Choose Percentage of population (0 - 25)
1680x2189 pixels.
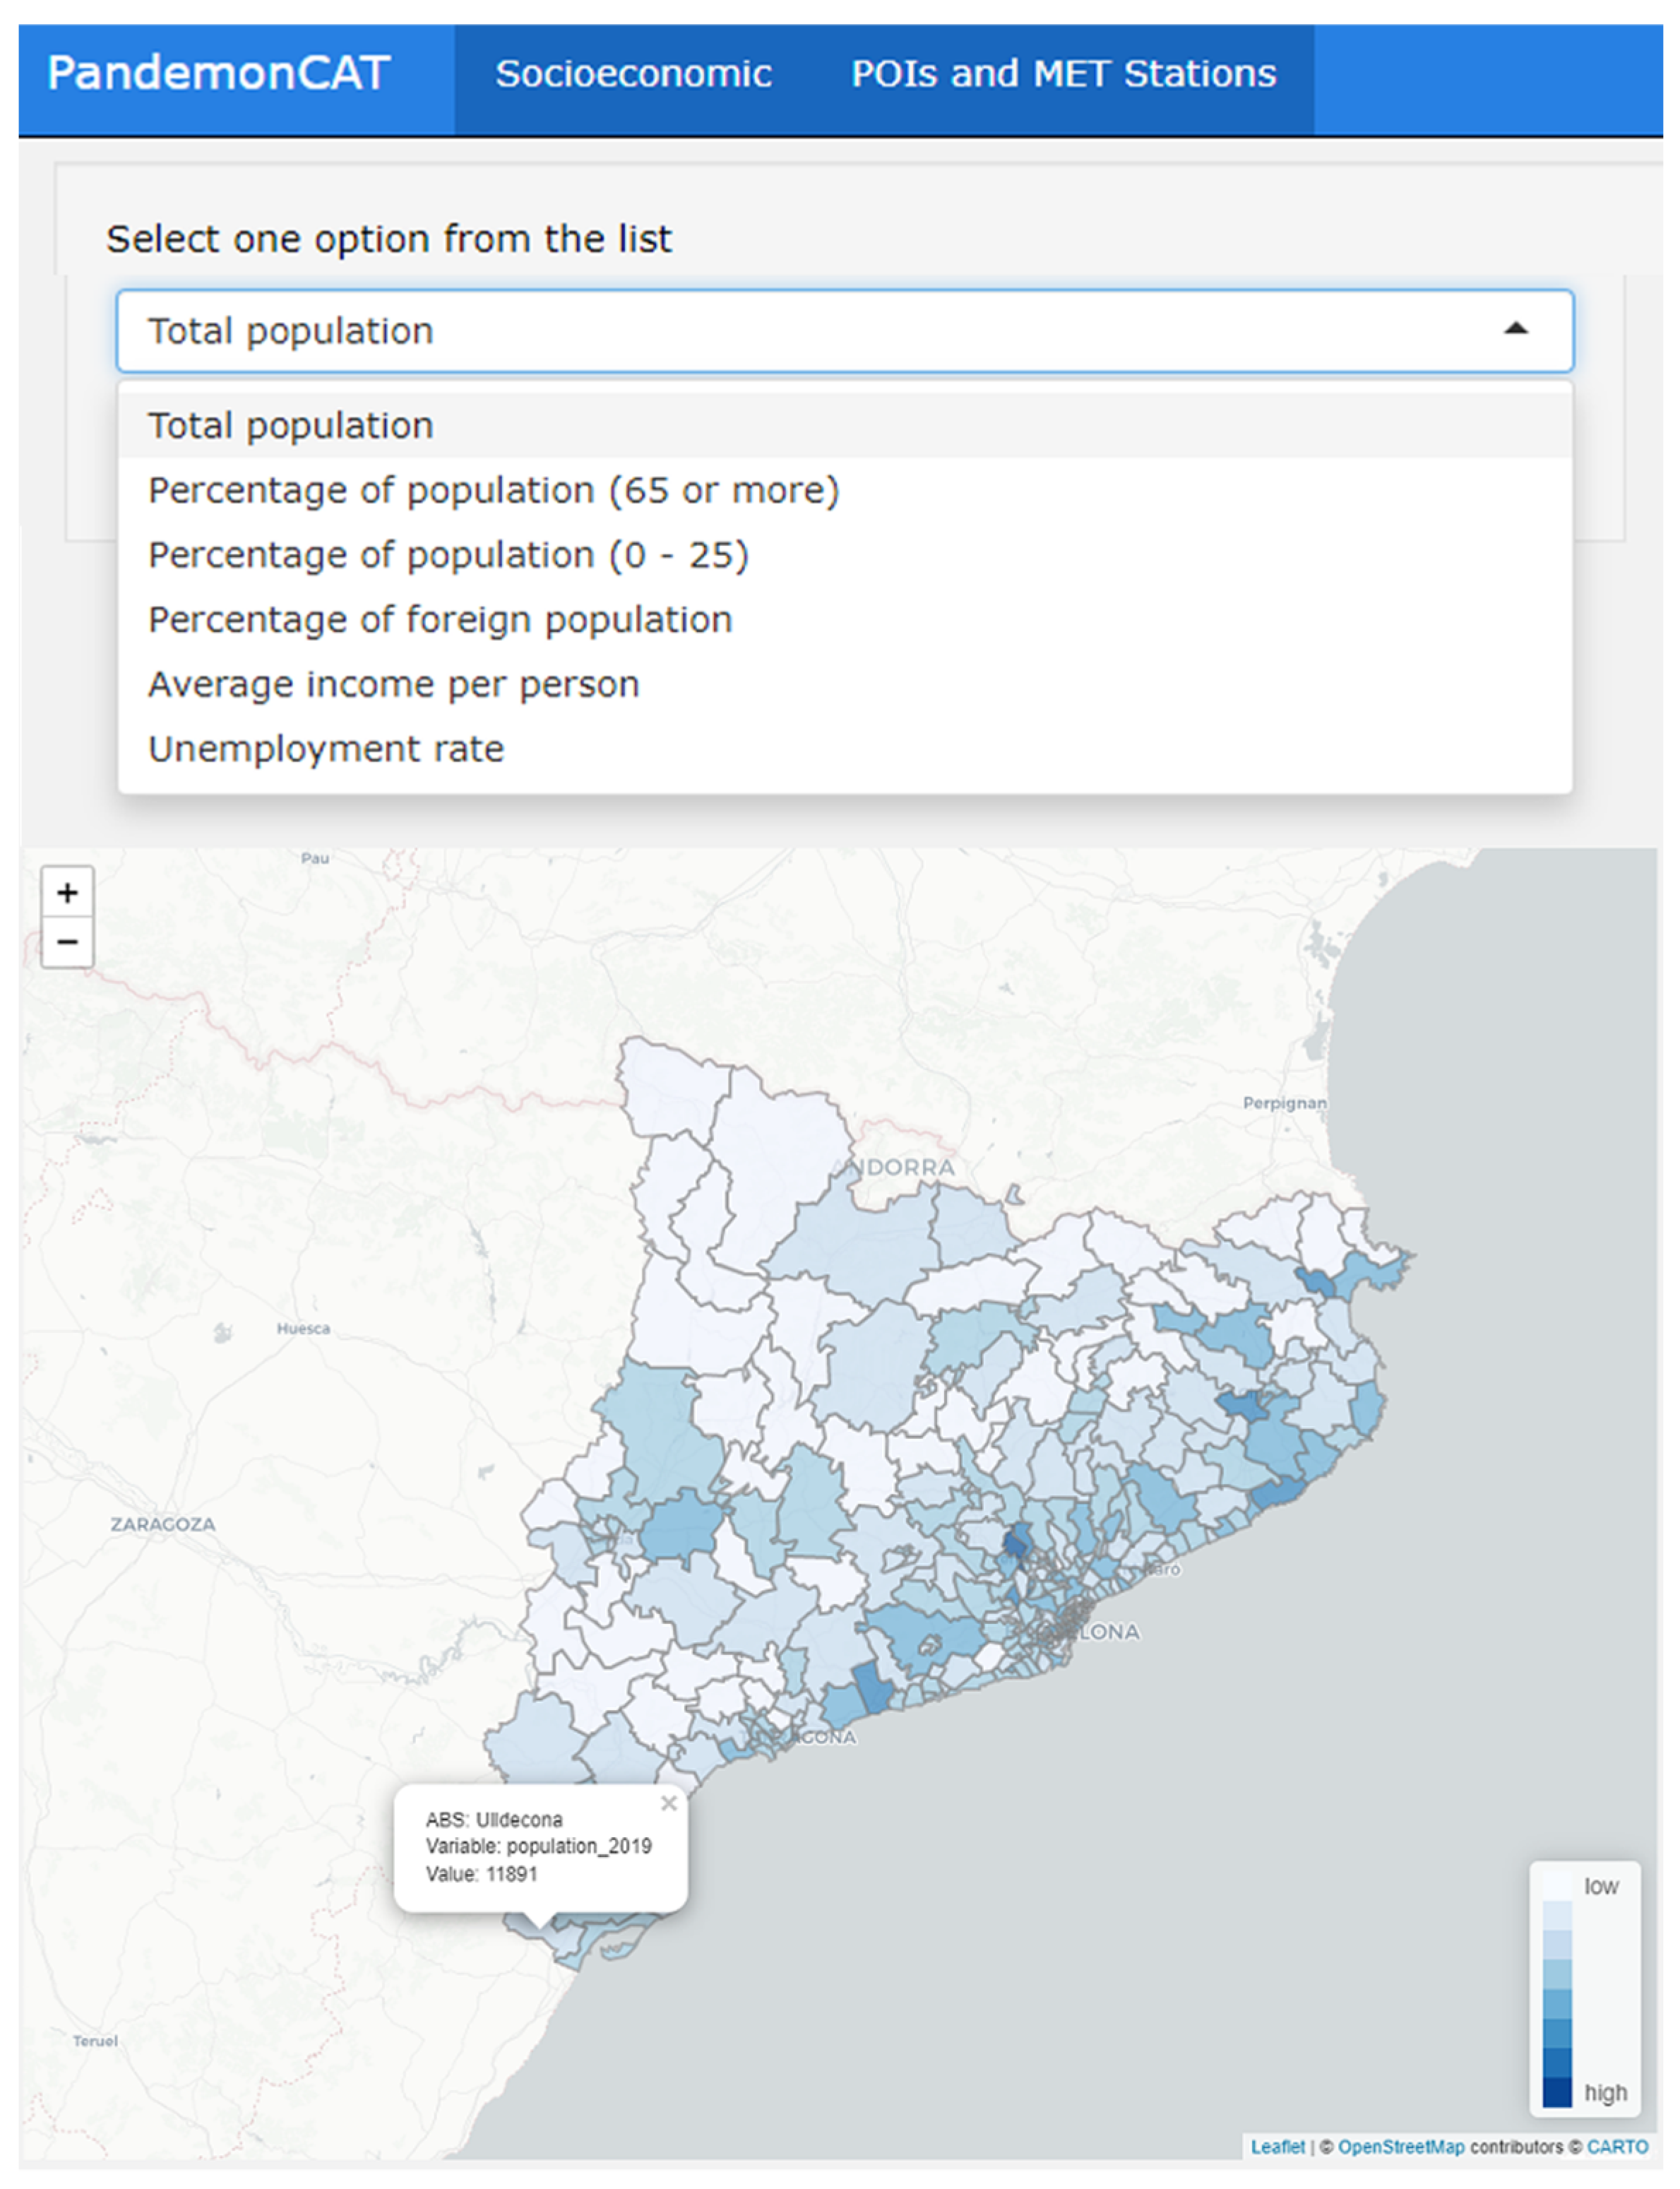click(448, 555)
